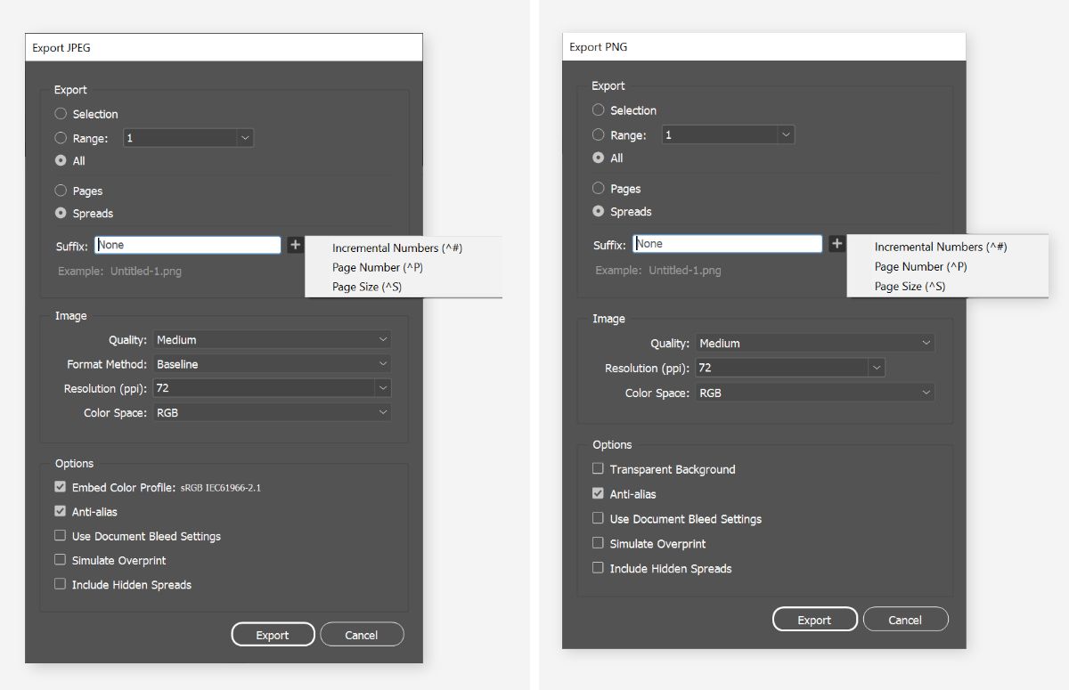This screenshot has width=1069, height=690.
Task: Switch Export PNG to All pages
Action: tap(598, 158)
